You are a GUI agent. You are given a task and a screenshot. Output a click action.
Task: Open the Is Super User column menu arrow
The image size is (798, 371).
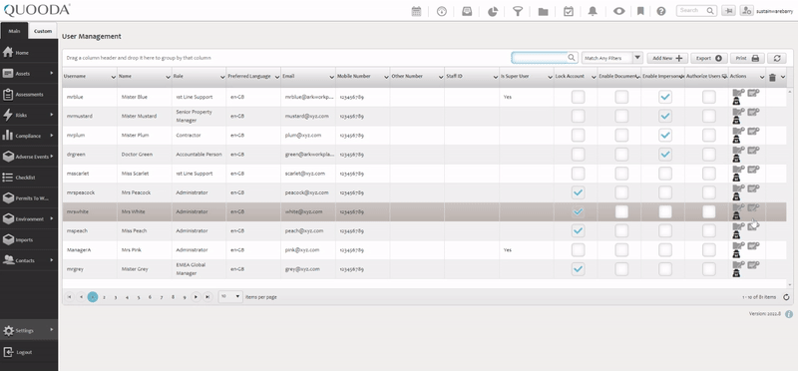pyautogui.click(x=550, y=77)
